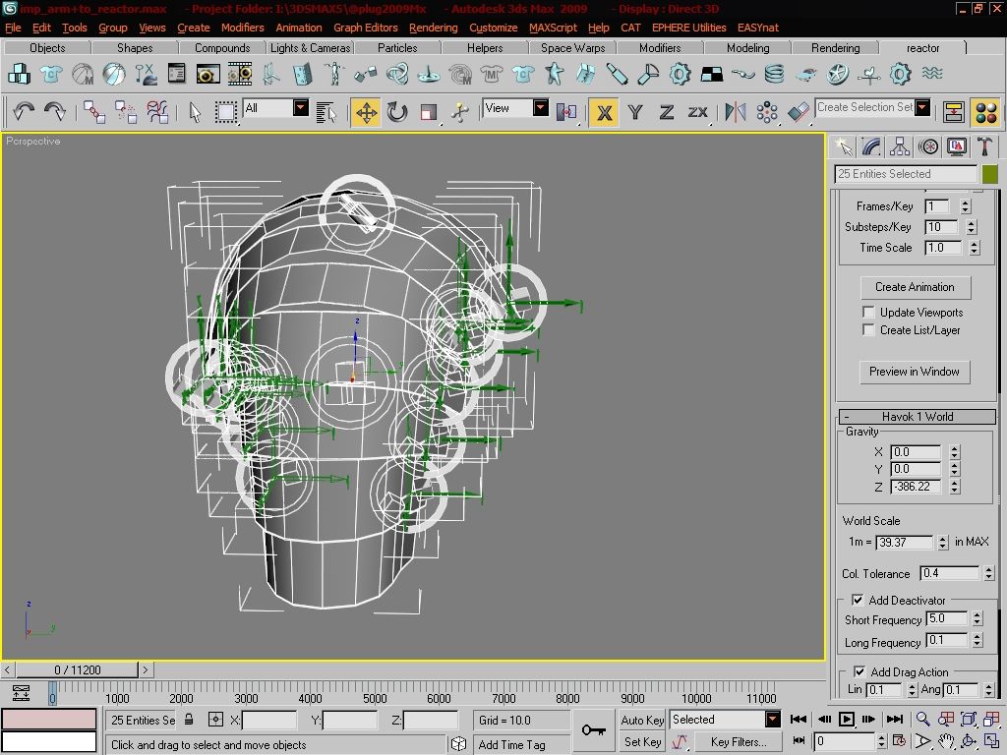
Task: Collapse the Havok 1 World rollout
Action: click(x=918, y=416)
